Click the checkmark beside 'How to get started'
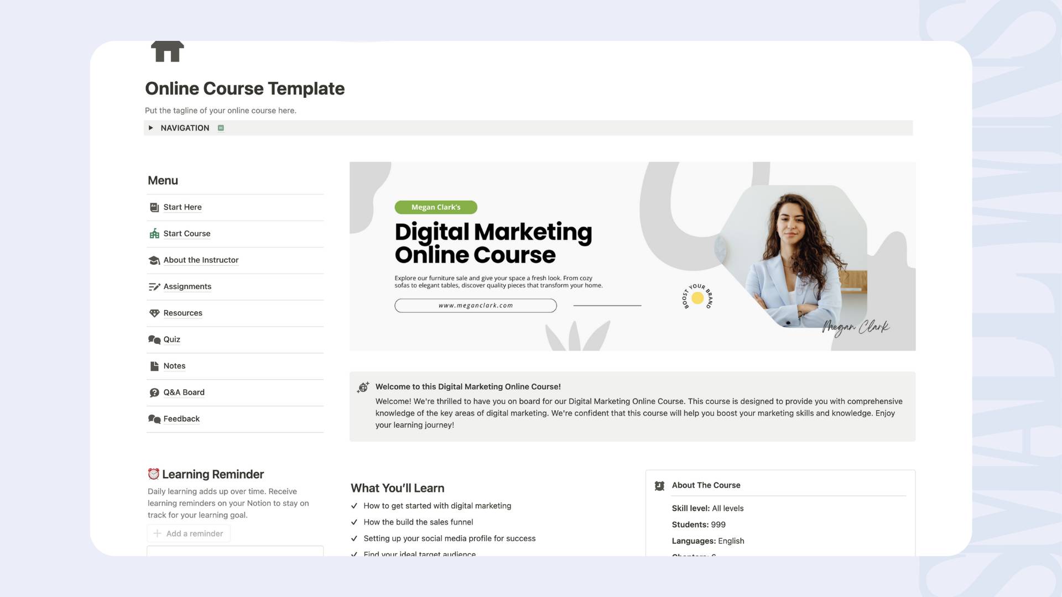Viewport: 1062px width, 597px height. pyautogui.click(x=354, y=506)
